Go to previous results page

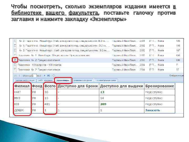point(19,76)
